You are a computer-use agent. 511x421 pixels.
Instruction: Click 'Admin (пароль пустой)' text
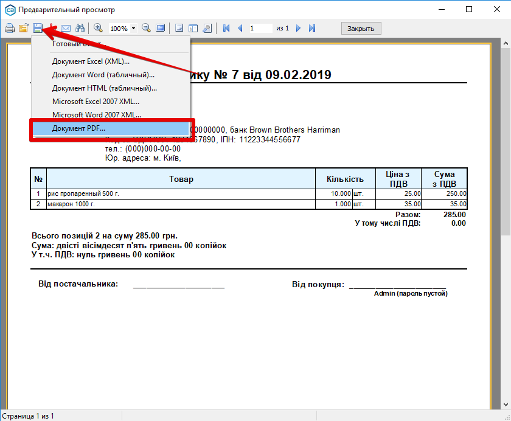pos(411,294)
